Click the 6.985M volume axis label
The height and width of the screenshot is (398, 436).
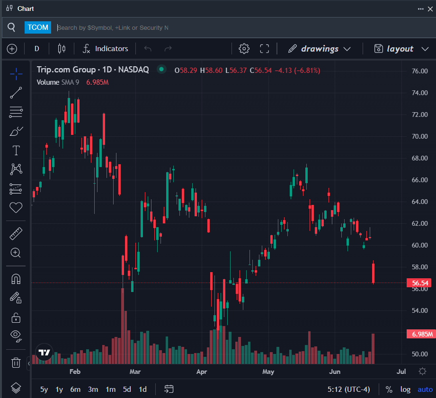click(x=421, y=334)
